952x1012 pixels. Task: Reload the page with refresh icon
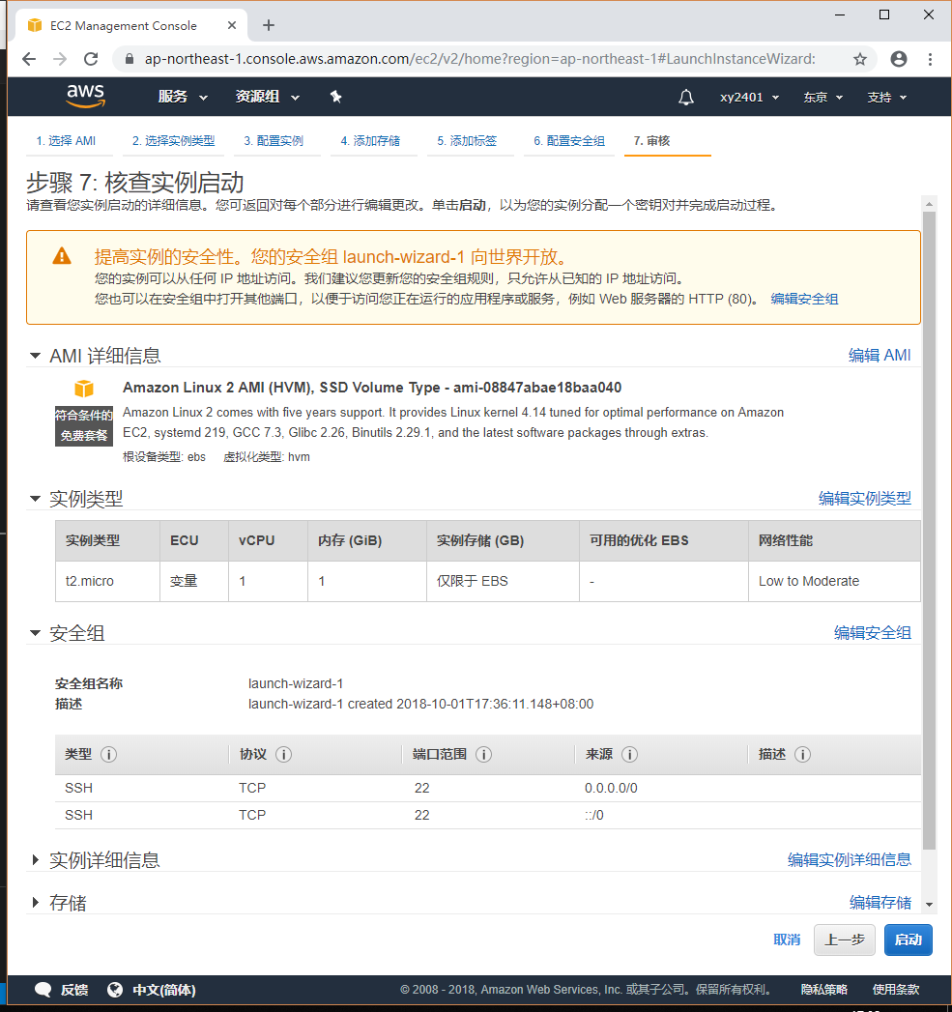click(x=91, y=59)
